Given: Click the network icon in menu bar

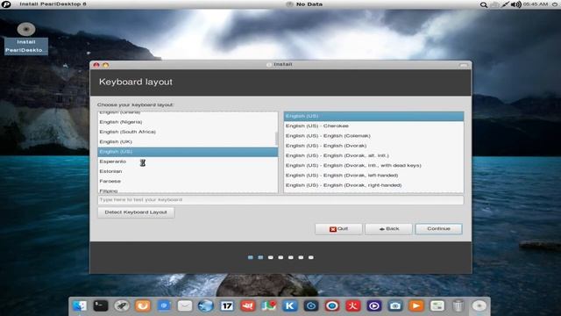Looking at the screenshot, I should coord(505,4).
